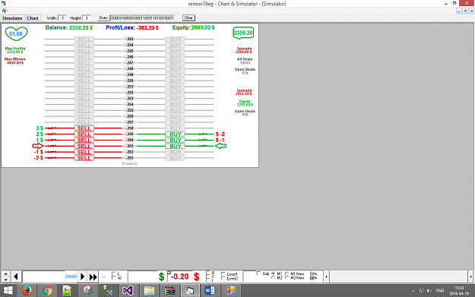Switch to the Chart tab
The height and width of the screenshot is (297, 475).
click(33, 18)
